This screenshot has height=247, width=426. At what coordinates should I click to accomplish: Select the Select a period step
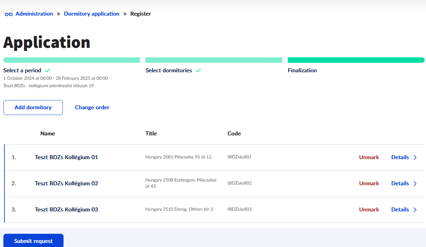[x=22, y=71]
